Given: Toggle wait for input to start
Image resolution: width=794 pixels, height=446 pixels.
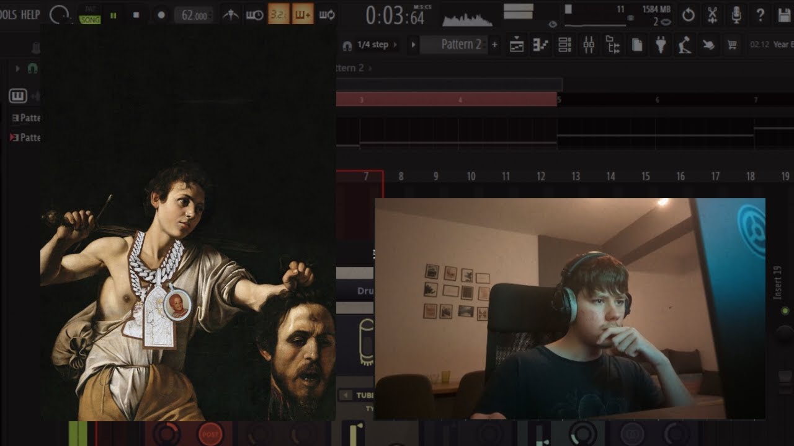Looking at the screenshot, I should point(254,15).
